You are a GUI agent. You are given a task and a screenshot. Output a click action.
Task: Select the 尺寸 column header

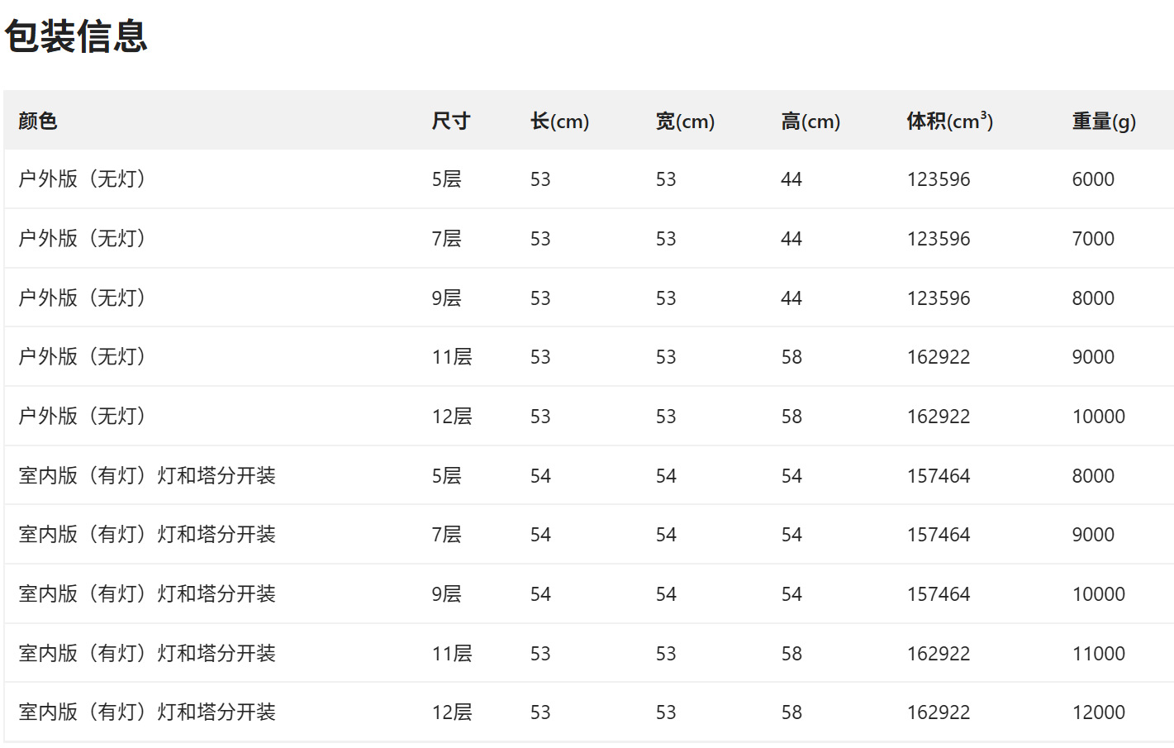coord(450,121)
